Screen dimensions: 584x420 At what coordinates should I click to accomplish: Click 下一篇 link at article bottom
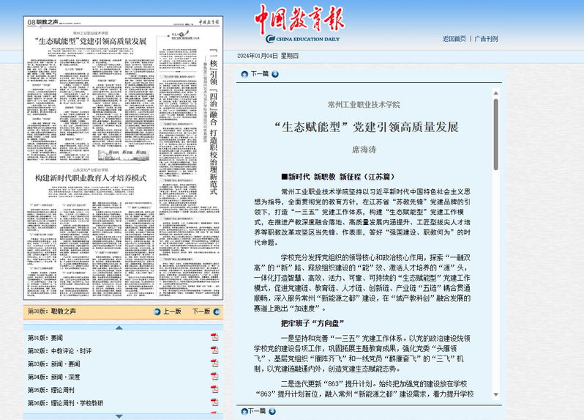click(x=259, y=412)
